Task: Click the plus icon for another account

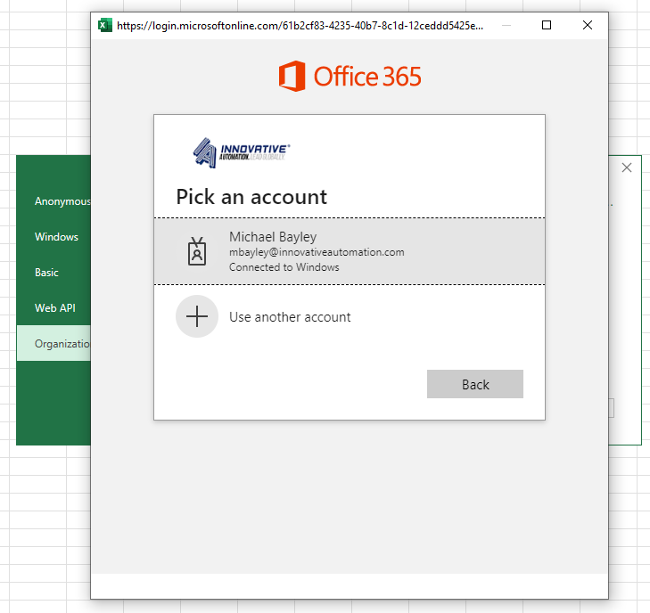Action: 197,316
